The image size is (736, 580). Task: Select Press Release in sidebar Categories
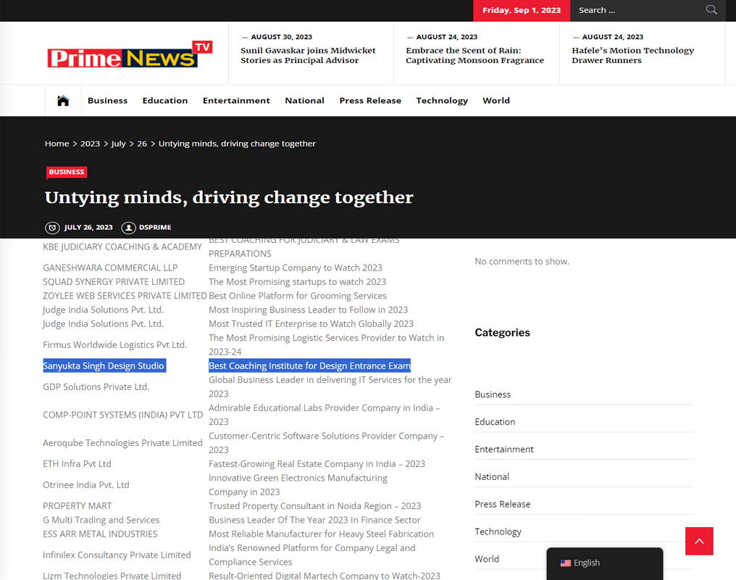pos(502,504)
